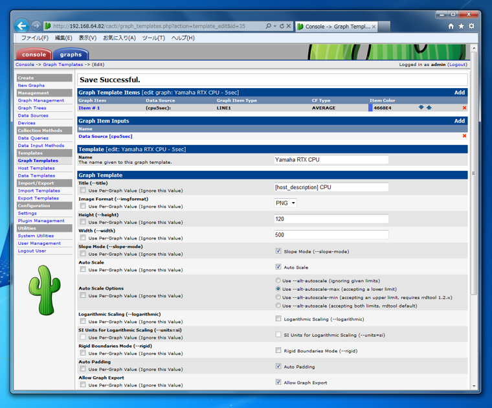The width and height of the screenshot is (492, 408).
Task: Click Add in Graph Item Inputs header
Action: [x=460, y=121]
